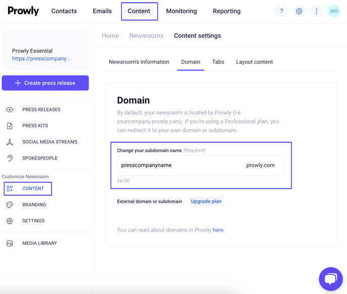The height and width of the screenshot is (294, 347).
Task: Click the Domain heading
Action: tap(134, 100)
